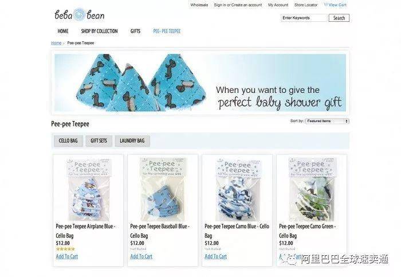Open the Airplane Blue product thumbnail
401x277 pixels.
(x=89, y=189)
